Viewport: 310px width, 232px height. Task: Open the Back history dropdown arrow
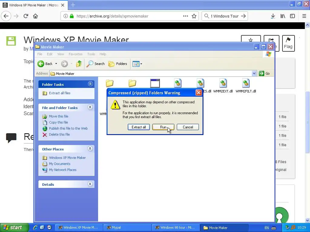point(56,64)
